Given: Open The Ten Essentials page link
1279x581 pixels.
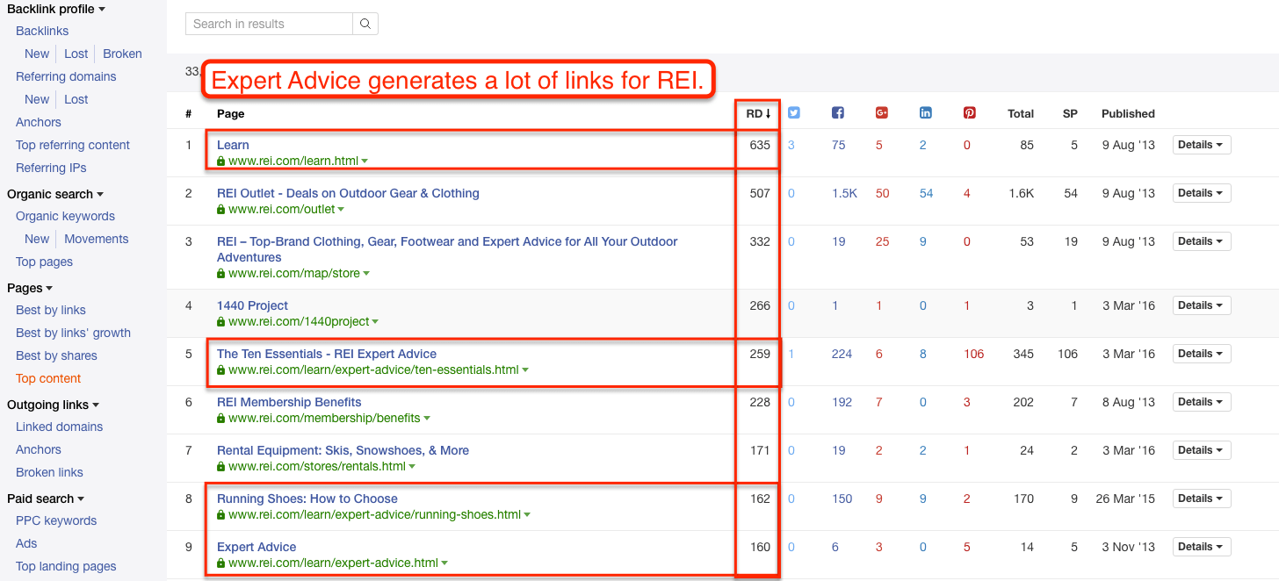Looking at the screenshot, I should click(327, 354).
